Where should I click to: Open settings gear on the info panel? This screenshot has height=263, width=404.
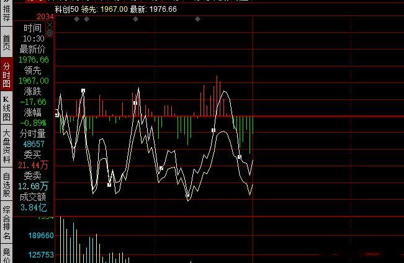(x=50, y=33)
